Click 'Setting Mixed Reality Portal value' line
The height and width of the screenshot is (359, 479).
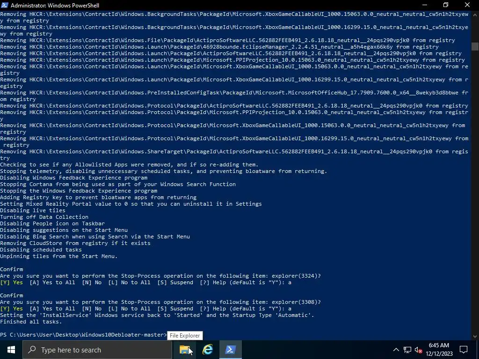(x=131, y=204)
